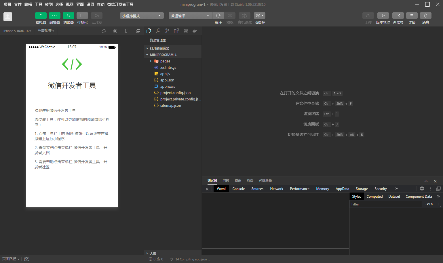Expand the 大纲 outline section
The image size is (443, 263).
(173, 253)
